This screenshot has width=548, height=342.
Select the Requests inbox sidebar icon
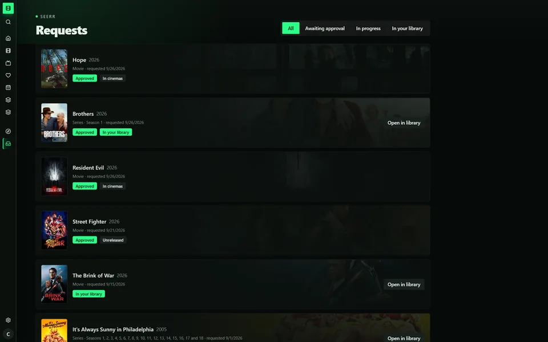(8, 144)
